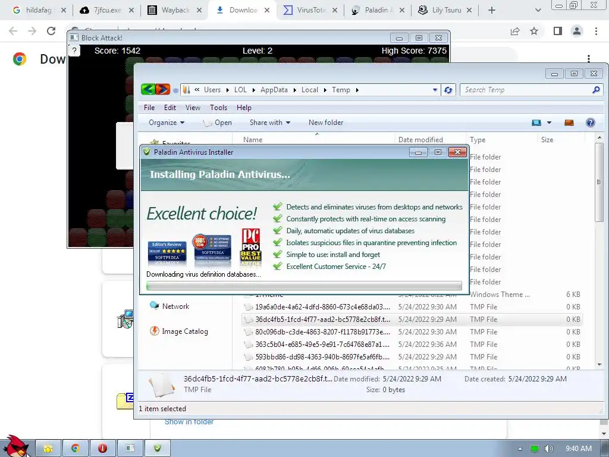Open Explorer help question mark icon
Viewport: 609px width, 457px height.
click(591, 123)
